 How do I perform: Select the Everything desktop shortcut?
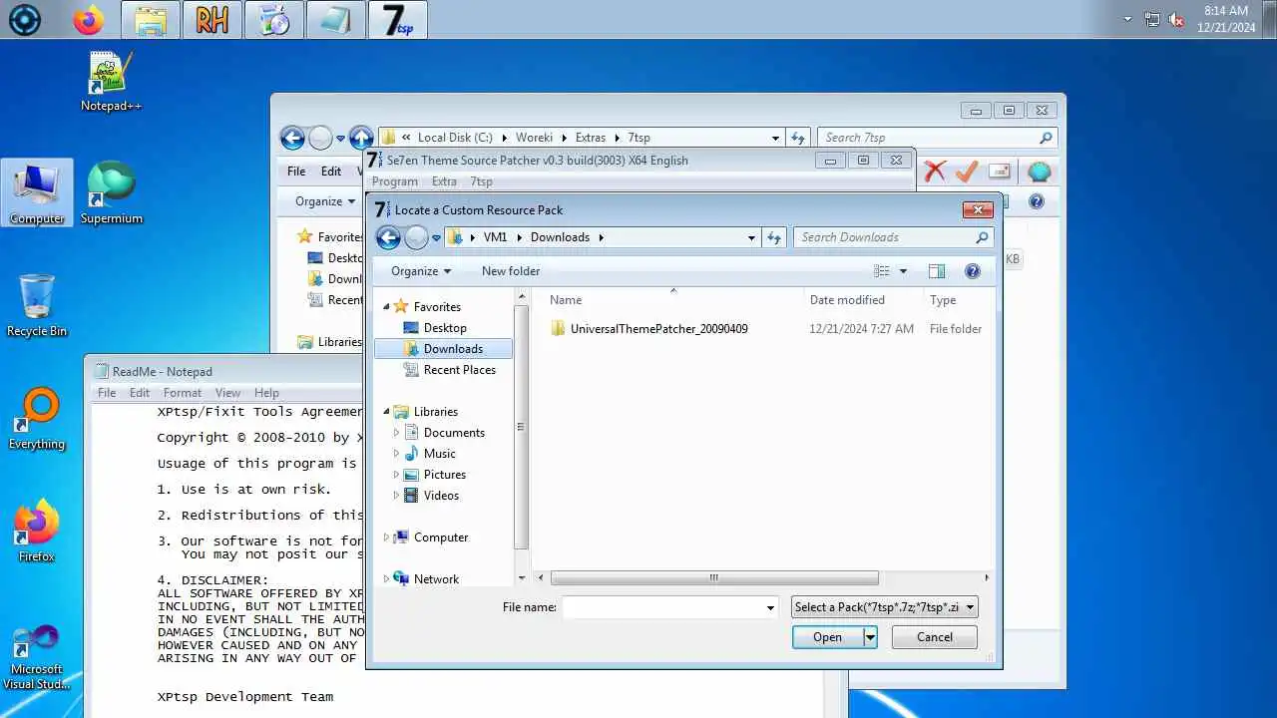(37, 419)
